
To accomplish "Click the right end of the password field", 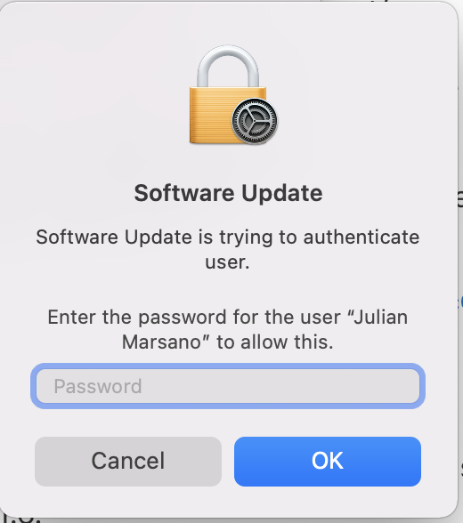I will tap(401, 386).
